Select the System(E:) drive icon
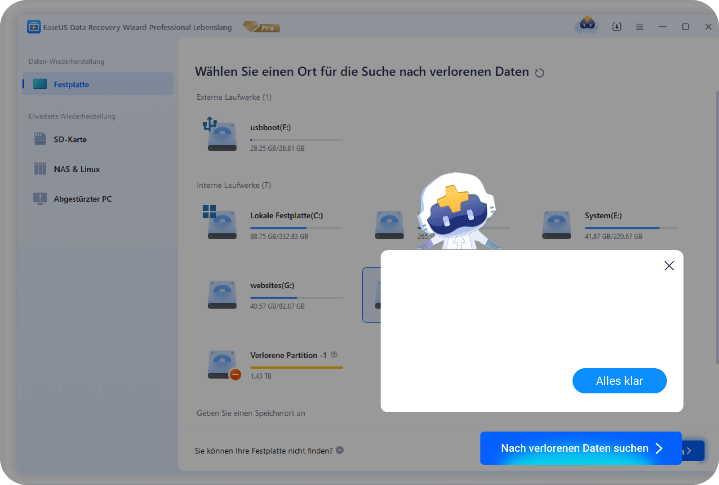The width and height of the screenshot is (719, 485). pos(556,225)
